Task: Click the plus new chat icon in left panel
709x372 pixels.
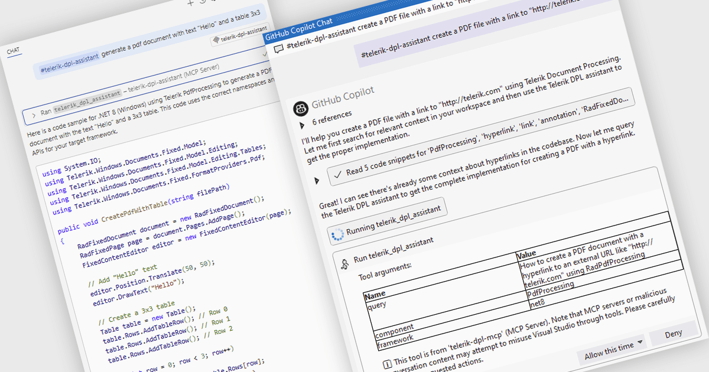Action: [190, 3]
